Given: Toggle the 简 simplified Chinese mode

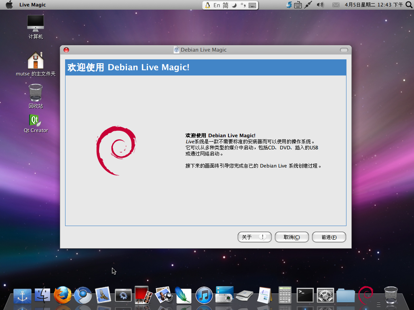Looking at the screenshot, I should click(226, 5).
